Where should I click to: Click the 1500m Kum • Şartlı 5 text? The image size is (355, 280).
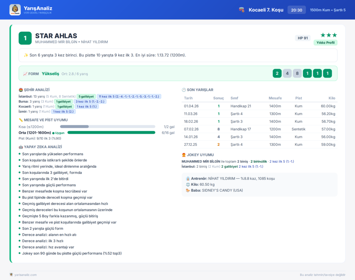(328, 10)
